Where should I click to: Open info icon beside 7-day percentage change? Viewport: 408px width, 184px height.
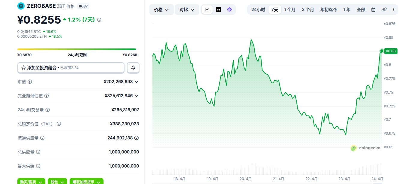(99, 20)
